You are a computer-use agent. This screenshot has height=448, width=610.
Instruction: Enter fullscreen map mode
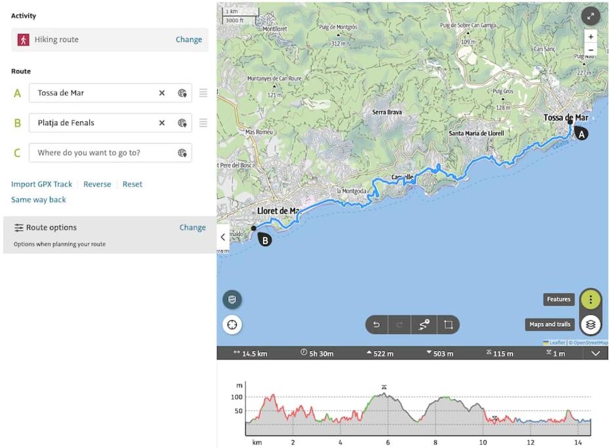(x=590, y=16)
